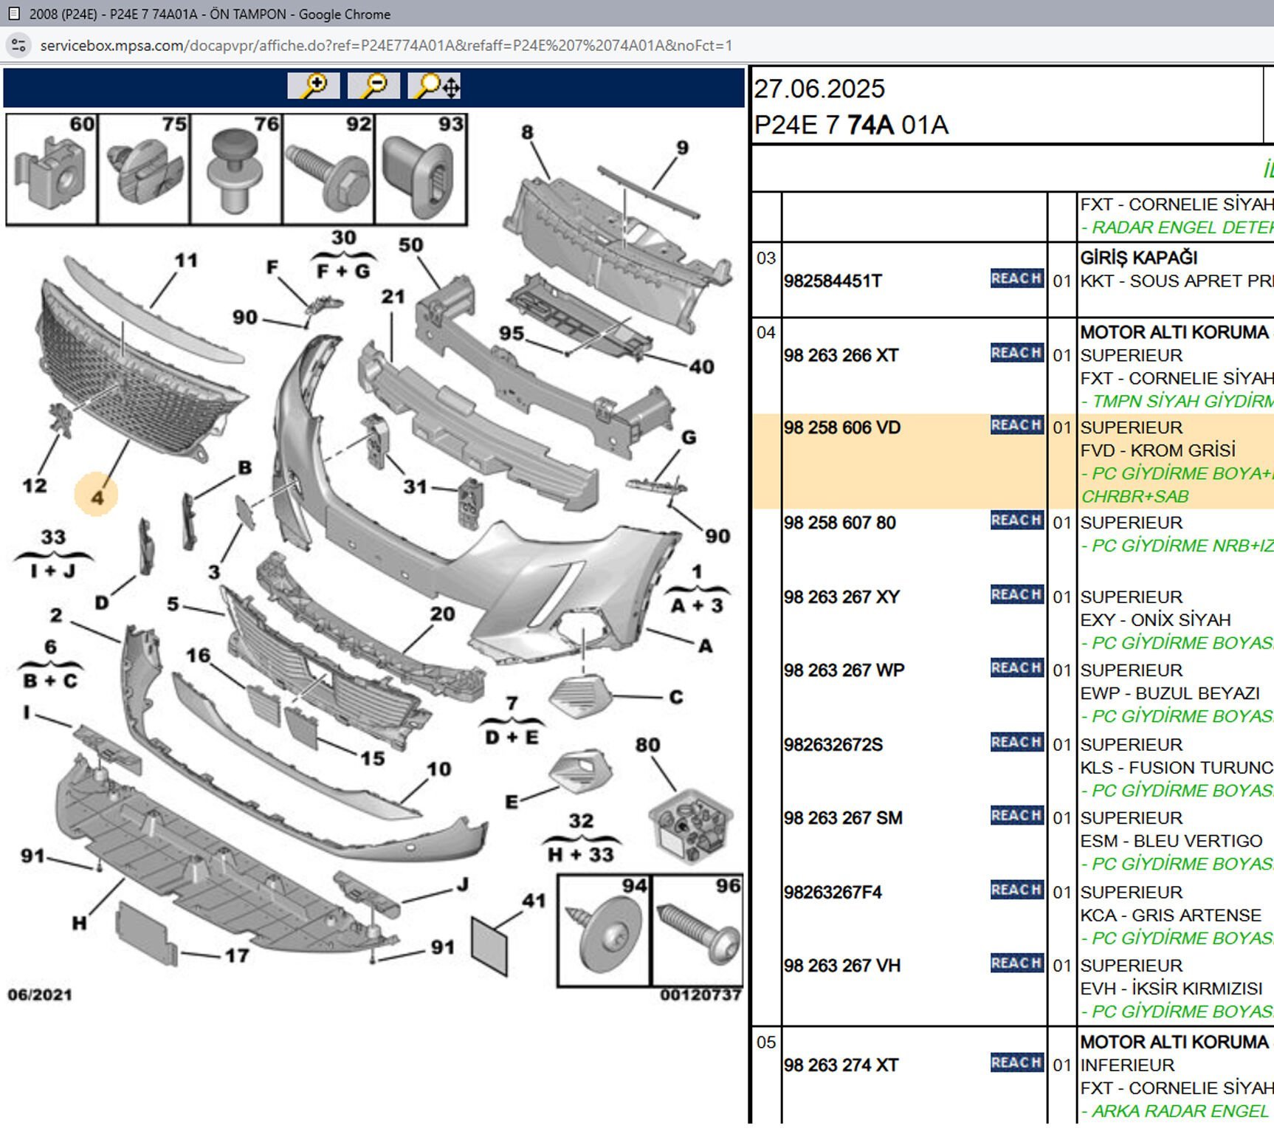
Task: Click REACH badge for 98 263 267 XY
Action: [x=1016, y=595]
